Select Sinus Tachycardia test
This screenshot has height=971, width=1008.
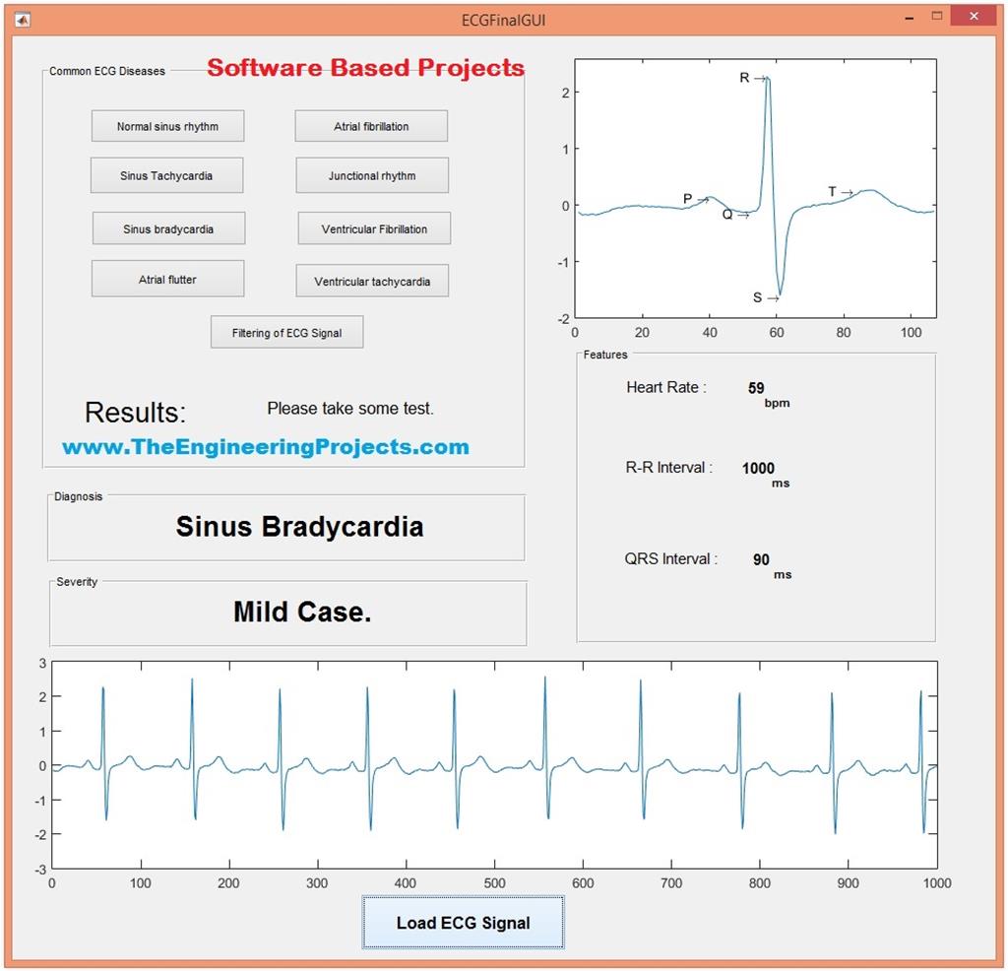[x=167, y=174]
